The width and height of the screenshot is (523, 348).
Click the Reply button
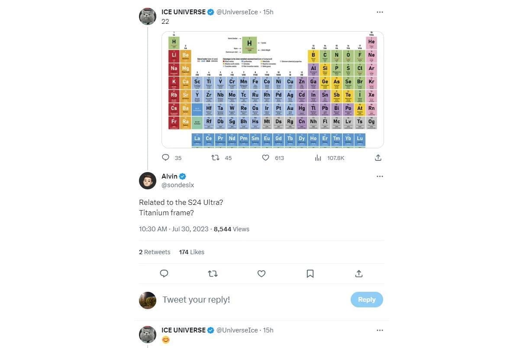click(x=366, y=299)
